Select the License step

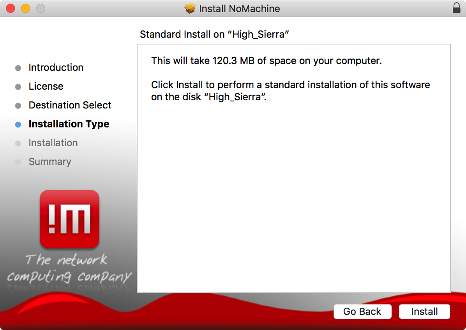coord(46,86)
